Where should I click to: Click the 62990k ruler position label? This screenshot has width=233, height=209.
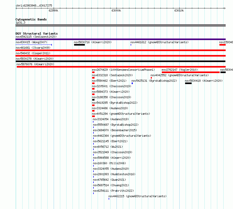(x=53, y=10)
